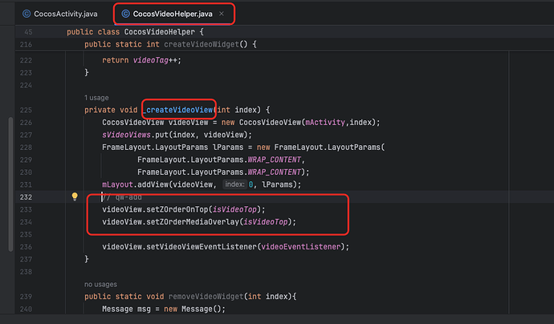This screenshot has height=324, width=554.
Task: Click the lightbulb intention icon
Action: (75, 196)
